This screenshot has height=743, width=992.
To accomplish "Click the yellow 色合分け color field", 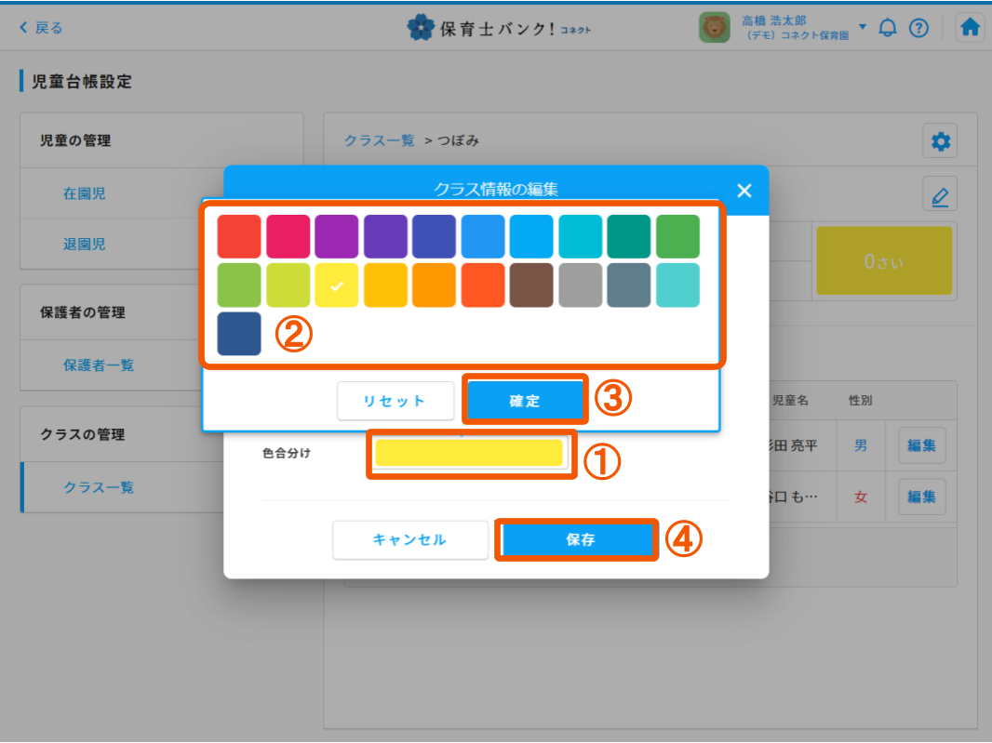I will pyautogui.click(x=470, y=453).
